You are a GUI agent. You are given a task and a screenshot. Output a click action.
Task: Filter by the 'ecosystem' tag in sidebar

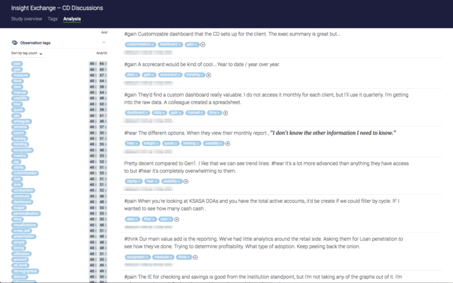click(22, 150)
